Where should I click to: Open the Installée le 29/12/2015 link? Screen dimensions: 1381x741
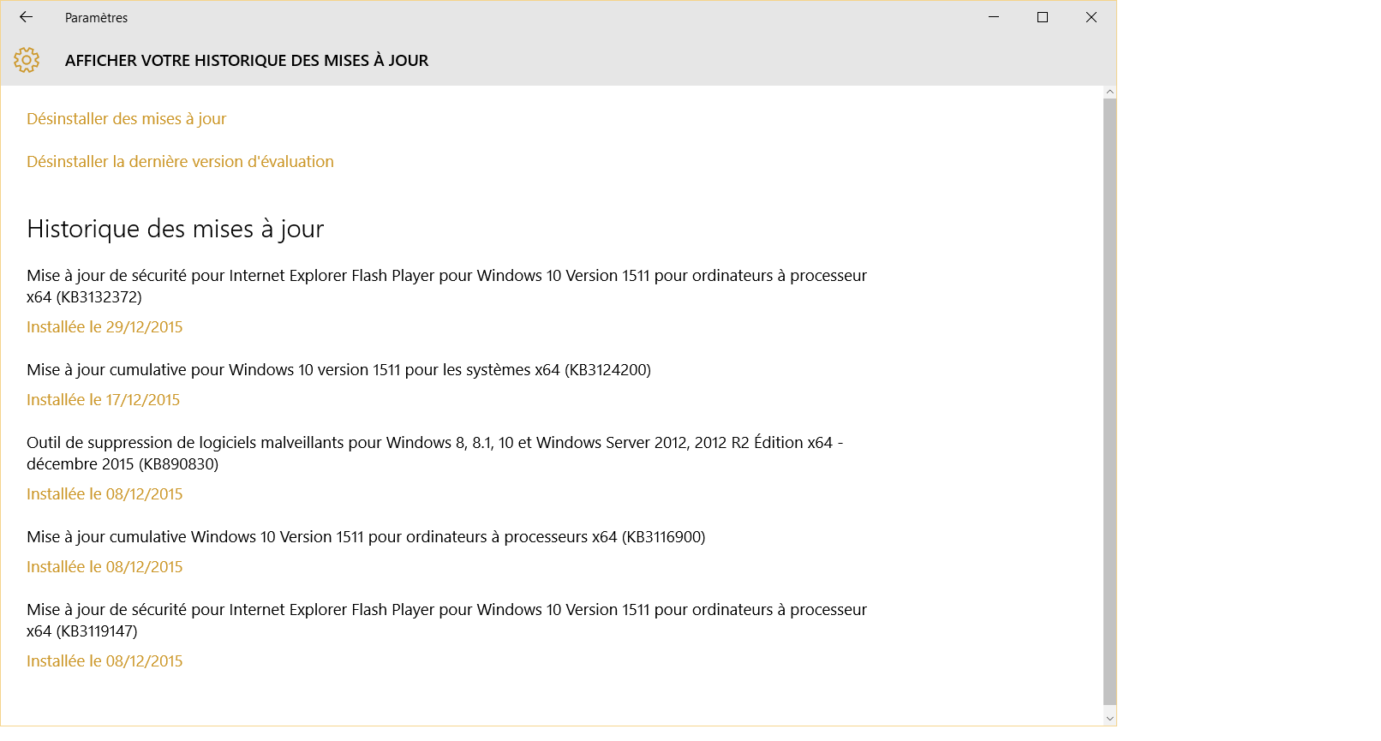coord(105,327)
